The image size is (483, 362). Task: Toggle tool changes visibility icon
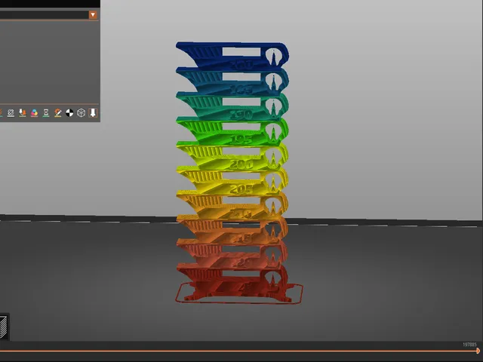[x=22, y=113]
